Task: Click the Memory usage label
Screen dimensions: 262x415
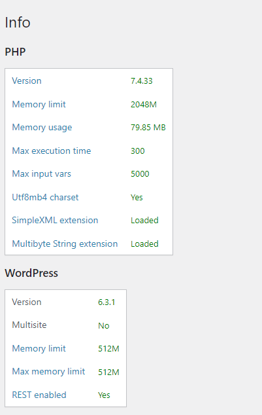Action: coord(42,127)
